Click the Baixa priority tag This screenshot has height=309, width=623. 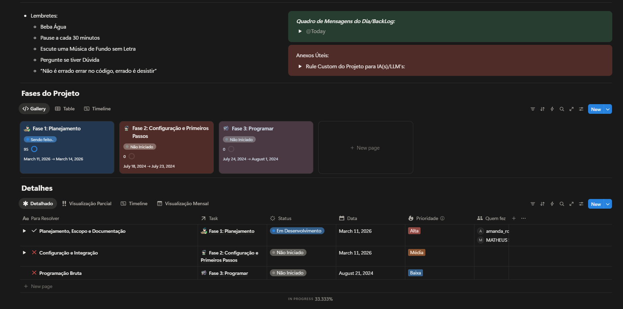click(x=415, y=273)
